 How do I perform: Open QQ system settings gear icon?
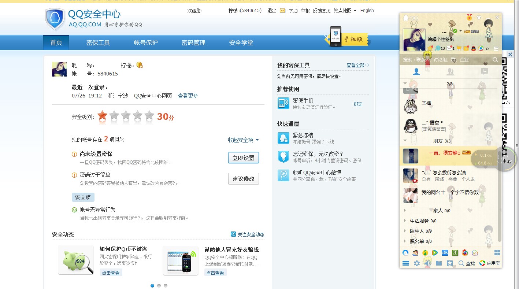[417, 263]
